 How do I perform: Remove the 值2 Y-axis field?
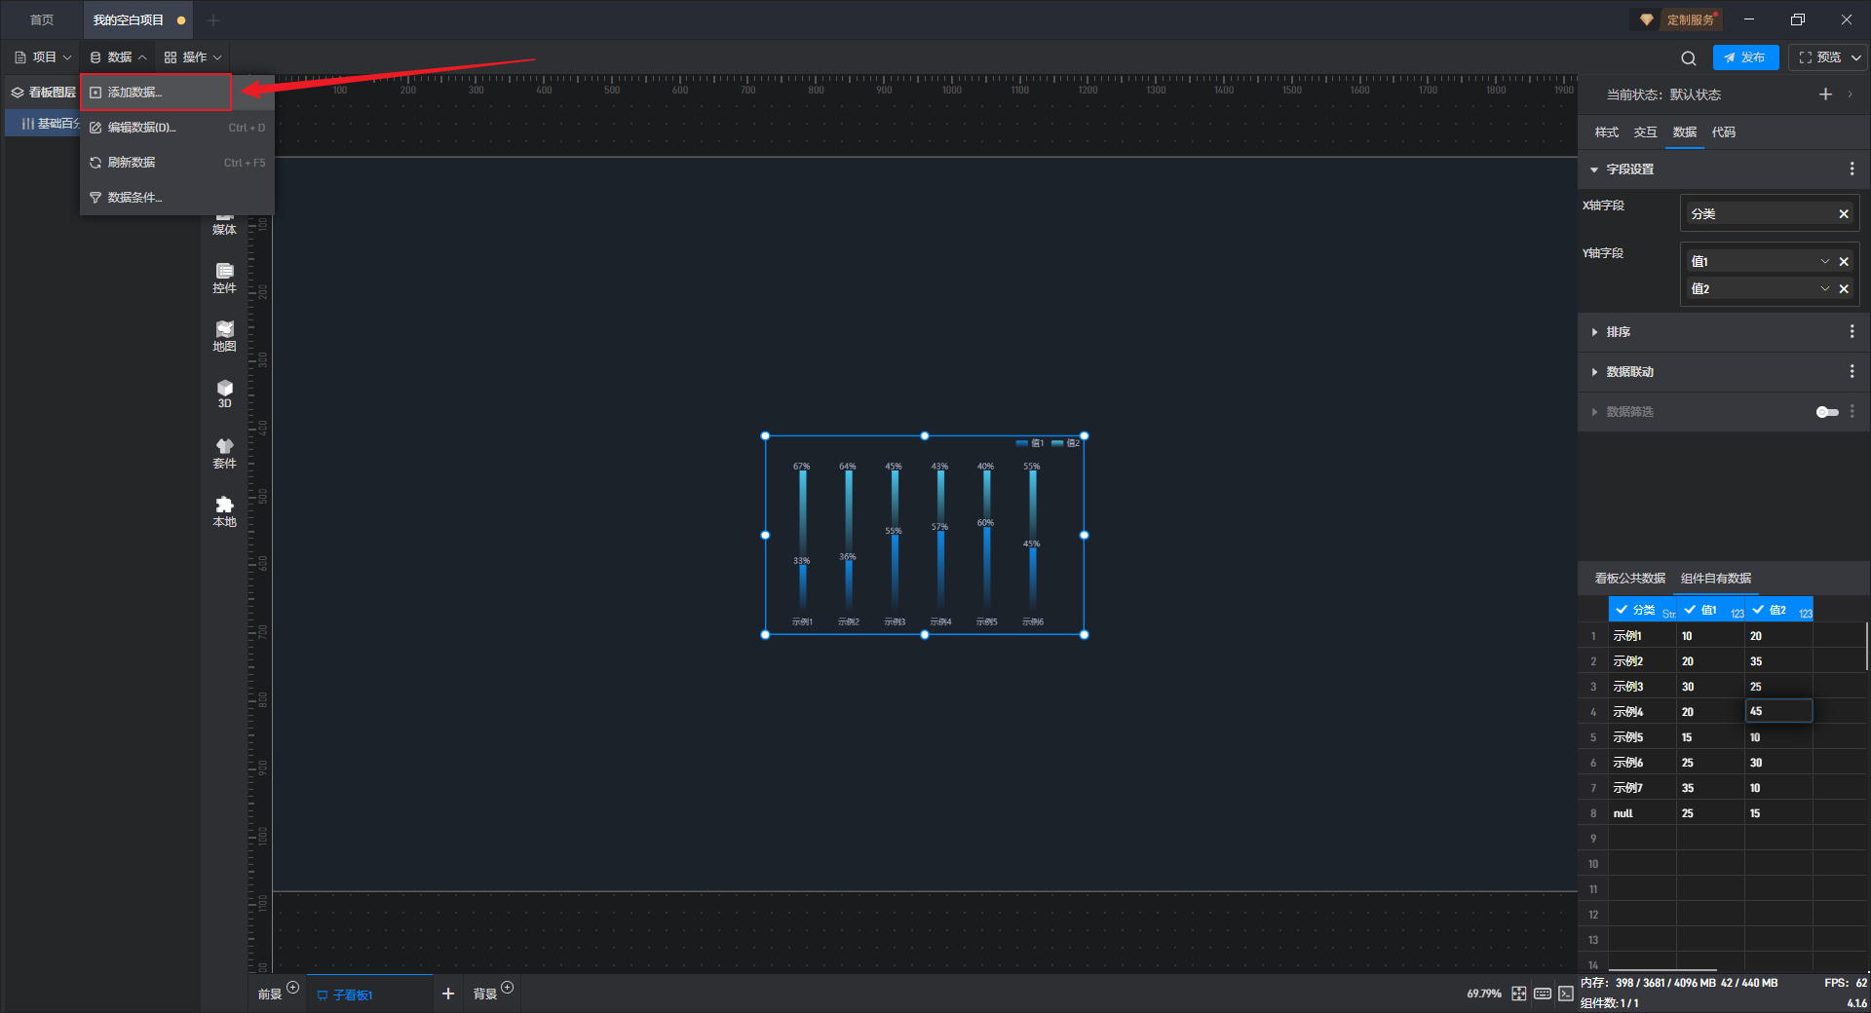(x=1844, y=289)
